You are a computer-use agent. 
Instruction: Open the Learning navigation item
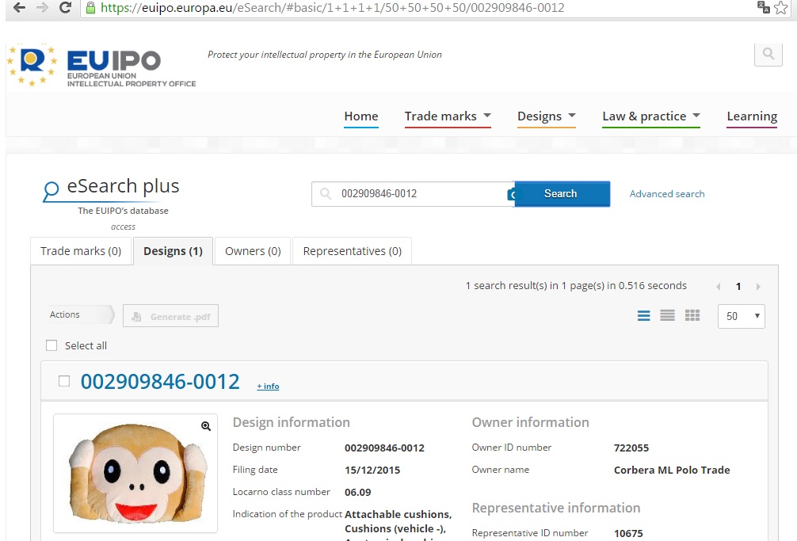pyautogui.click(x=752, y=116)
